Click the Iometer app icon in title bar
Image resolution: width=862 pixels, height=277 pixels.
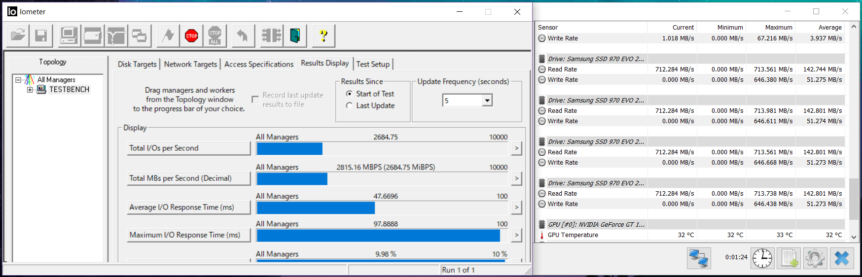12,11
